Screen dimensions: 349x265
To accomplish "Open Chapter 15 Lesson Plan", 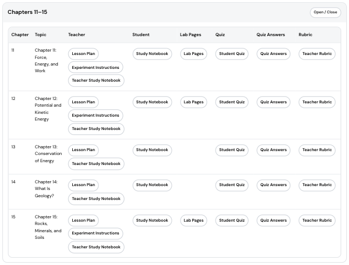I will point(83,220).
